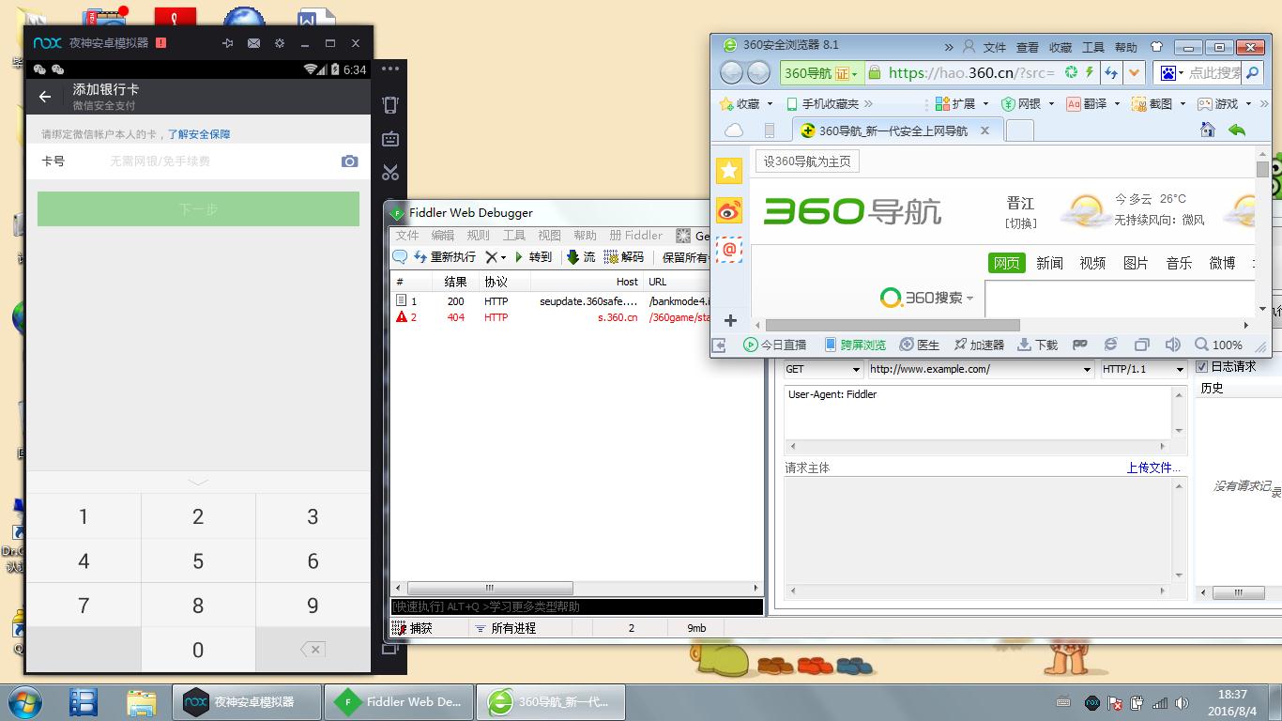Click 设360导航为主页 button
The width and height of the screenshot is (1282, 721).
click(807, 161)
